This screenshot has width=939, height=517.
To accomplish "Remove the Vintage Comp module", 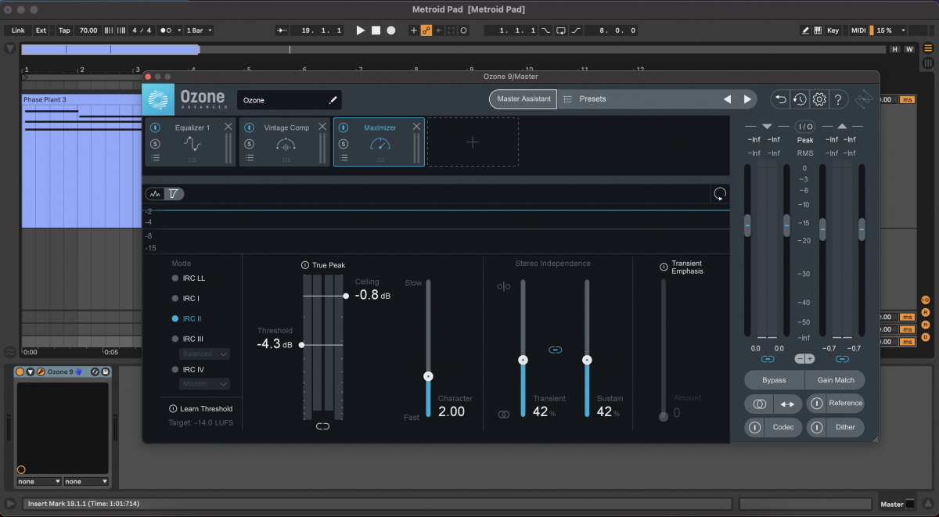I will click(x=322, y=127).
